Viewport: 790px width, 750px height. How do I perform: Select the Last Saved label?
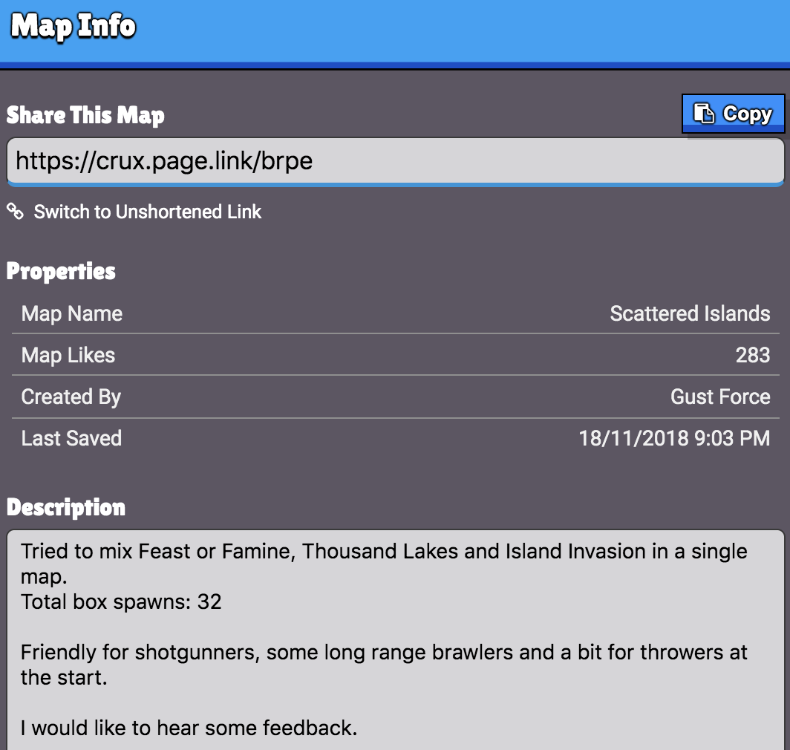click(x=71, y=438)
